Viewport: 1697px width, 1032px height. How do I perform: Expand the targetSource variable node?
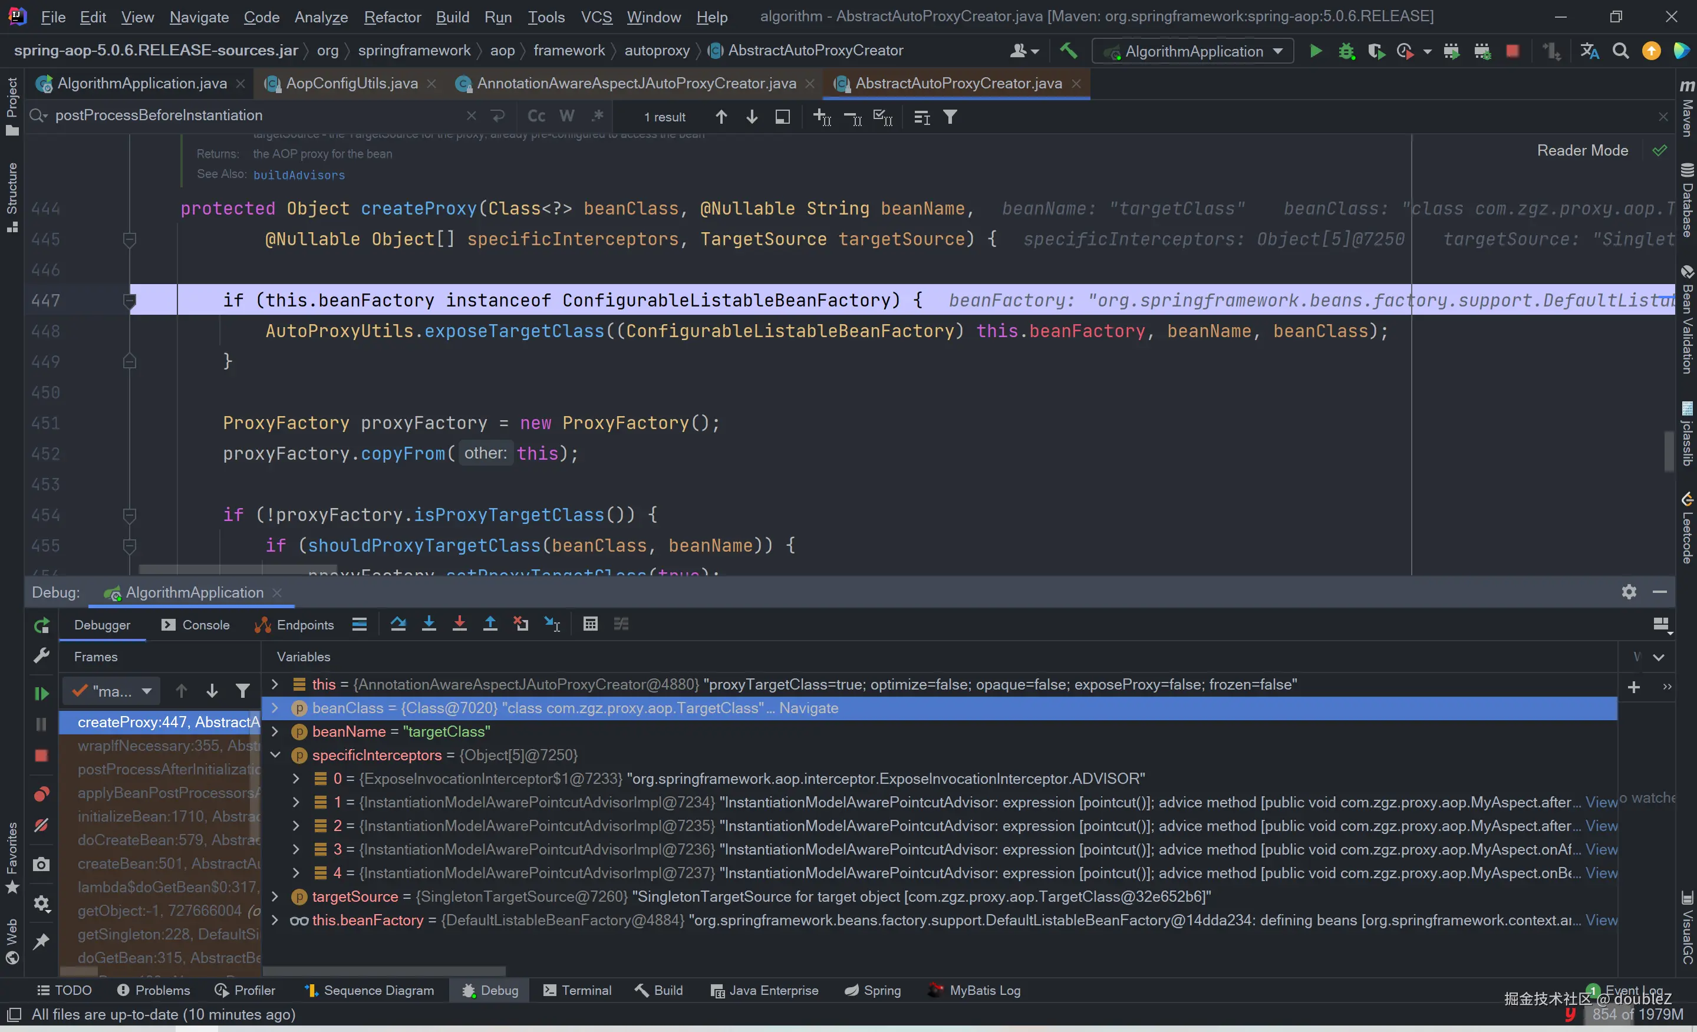[x=275, y=896]
